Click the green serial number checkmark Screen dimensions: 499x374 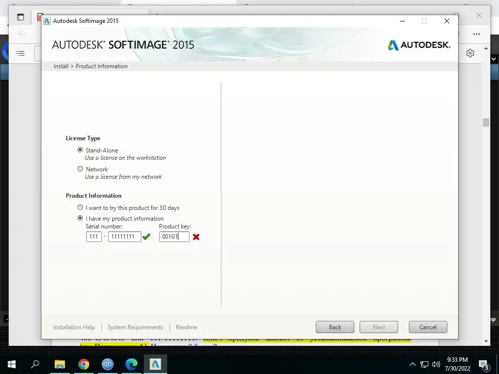click(x=146, y=237)
